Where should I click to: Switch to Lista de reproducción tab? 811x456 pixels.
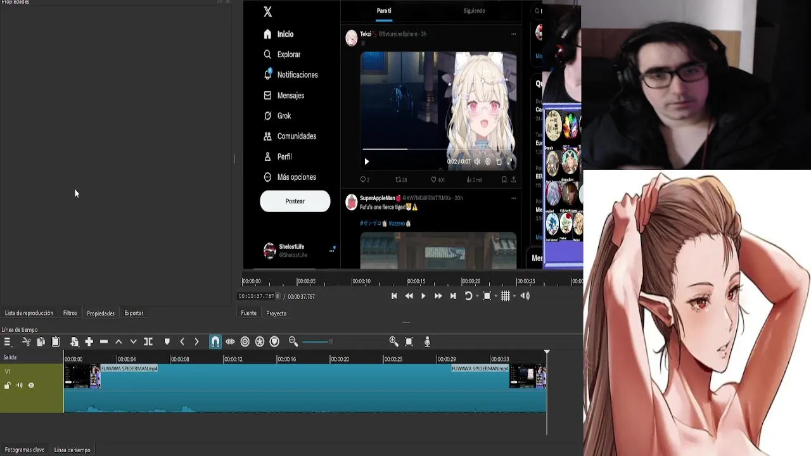click(x=29, y=313)
